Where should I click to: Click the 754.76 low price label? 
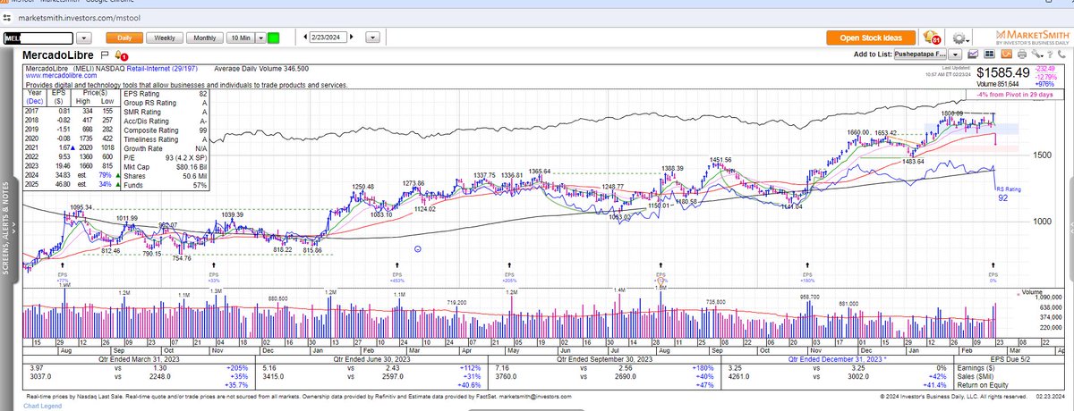point(183,258)
